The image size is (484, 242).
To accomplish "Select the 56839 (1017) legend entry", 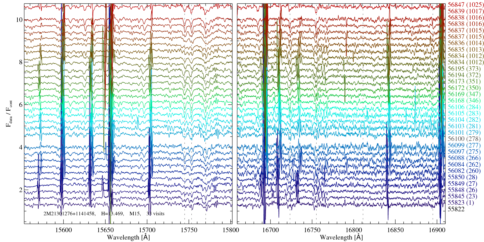I will point(466,11).
